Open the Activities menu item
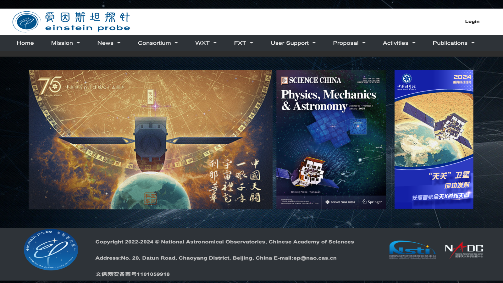 click(399, 43)
